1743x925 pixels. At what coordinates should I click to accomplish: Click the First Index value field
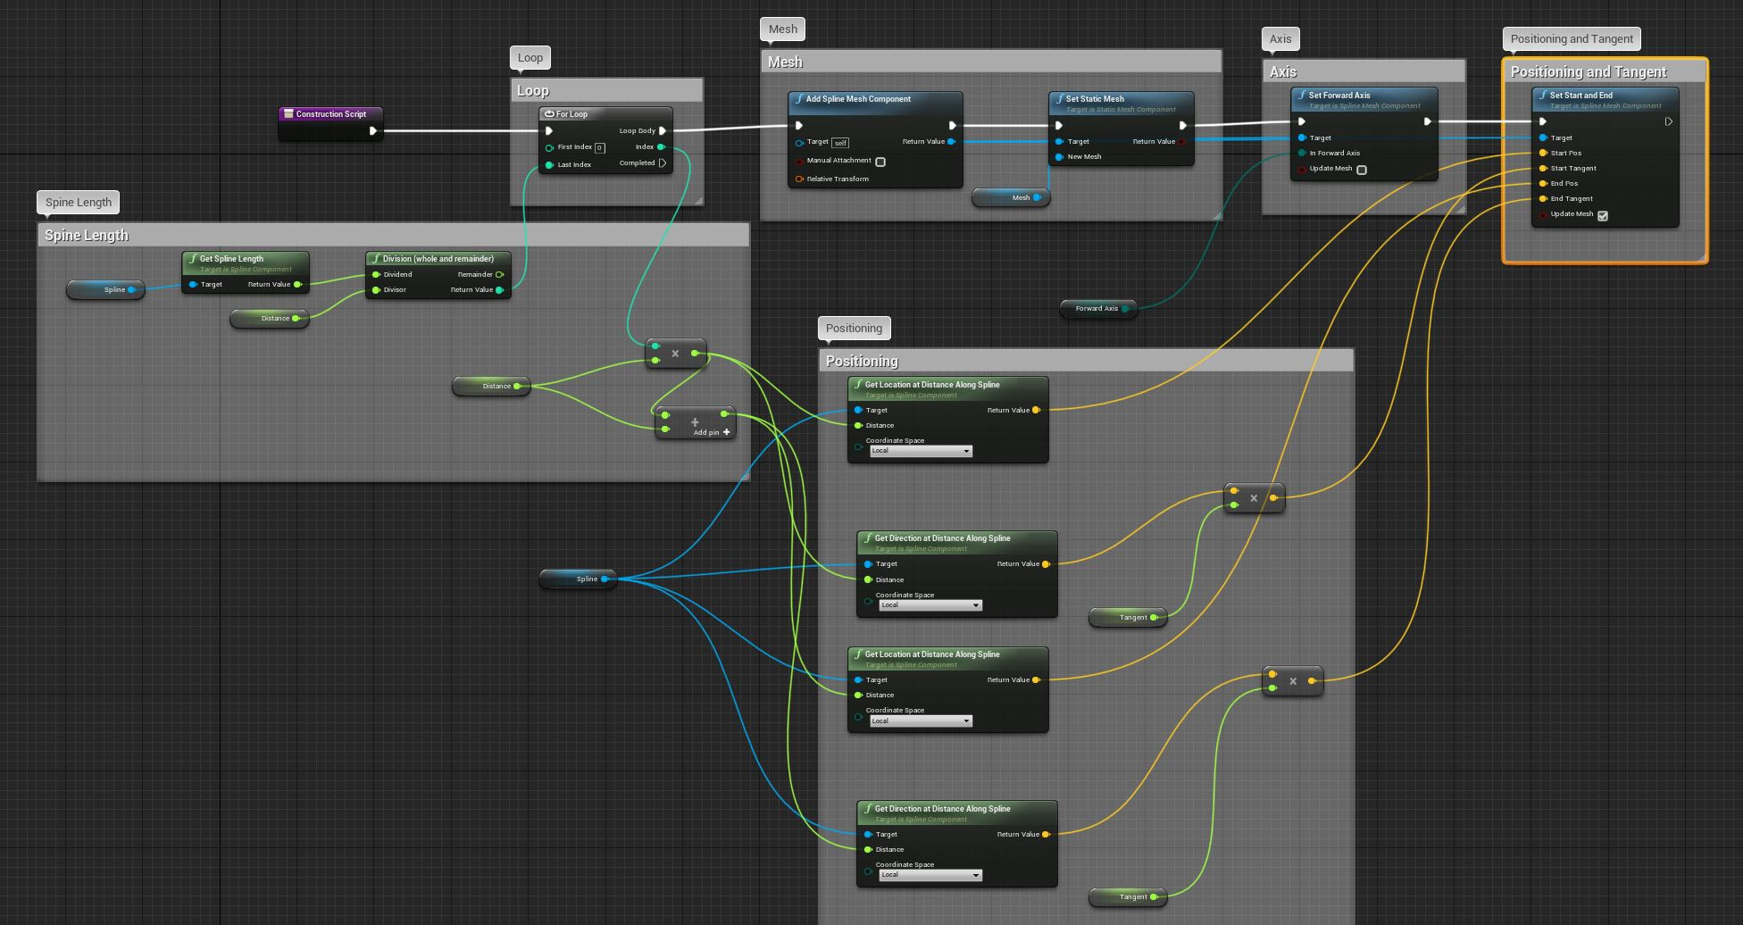pyautogui.click(x=599, y=148)
